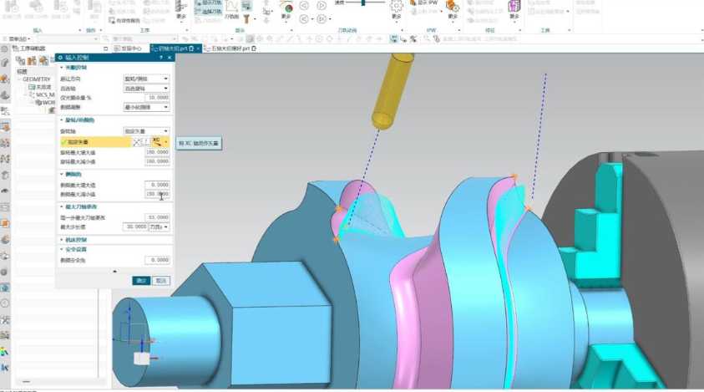704x392 pixels.
Task: Toggle the 显示刀轨 display toolpath button
Action: point(209,3)
